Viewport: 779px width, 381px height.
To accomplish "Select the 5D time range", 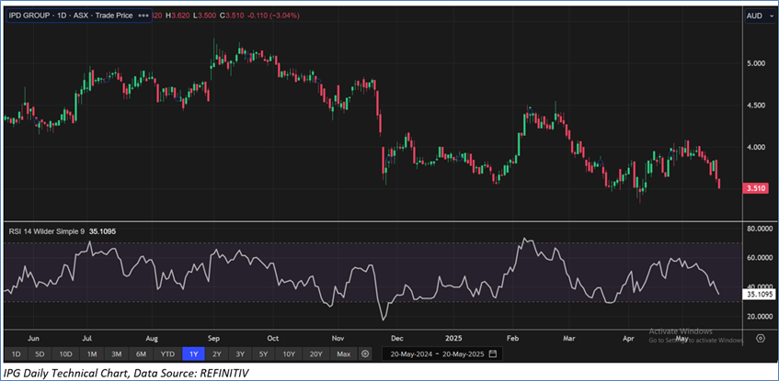I will [40, 353].
